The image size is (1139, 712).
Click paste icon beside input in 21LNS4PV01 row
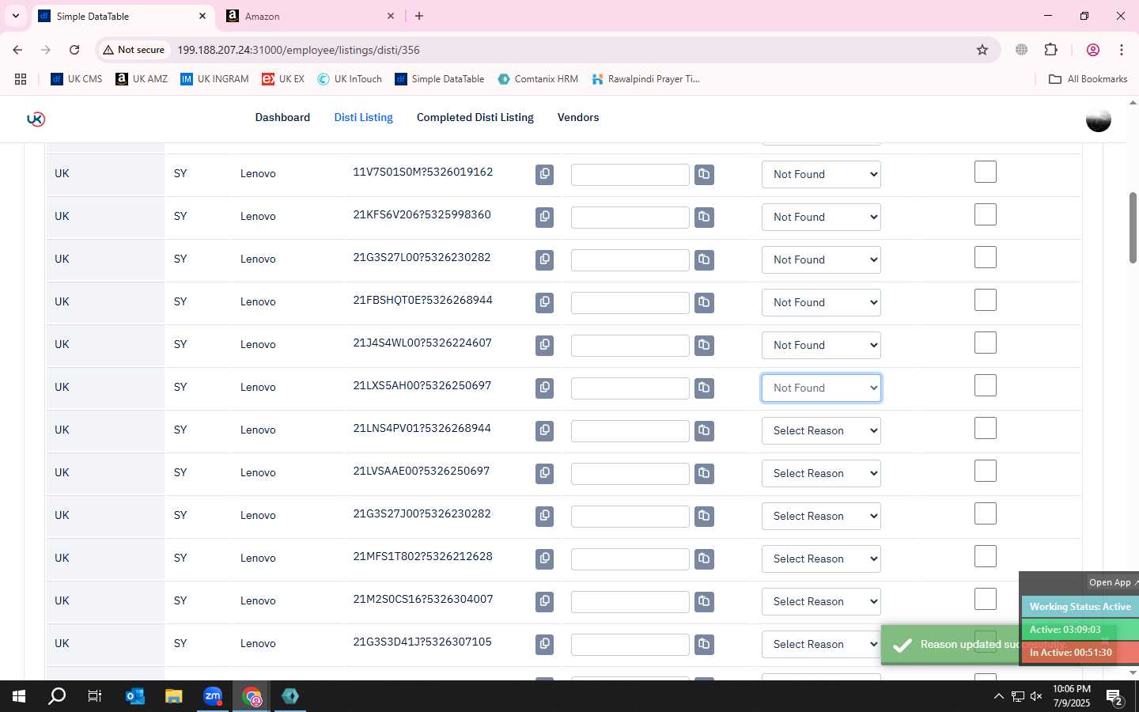tap(704, 430)
